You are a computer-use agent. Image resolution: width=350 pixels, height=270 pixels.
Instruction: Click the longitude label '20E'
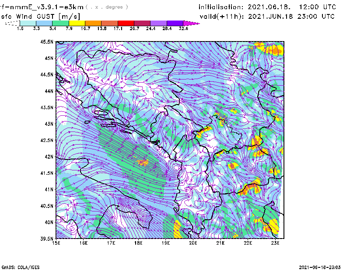tap(193, 243)
